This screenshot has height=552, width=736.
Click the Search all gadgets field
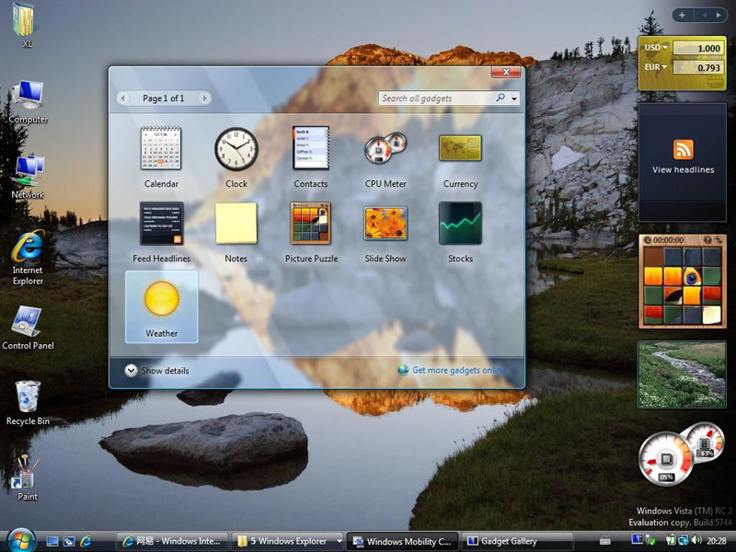pos(436,98)
